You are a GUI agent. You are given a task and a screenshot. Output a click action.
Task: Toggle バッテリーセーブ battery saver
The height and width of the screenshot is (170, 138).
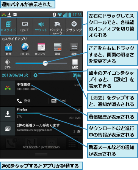pyautogui.click(x=58, y=27)
